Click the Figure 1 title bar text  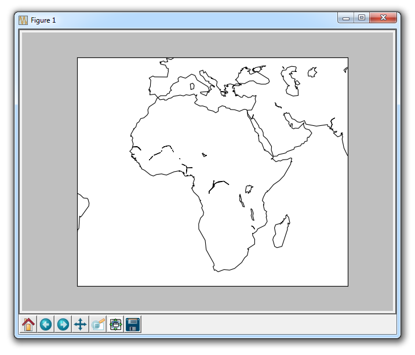[43, 20]
